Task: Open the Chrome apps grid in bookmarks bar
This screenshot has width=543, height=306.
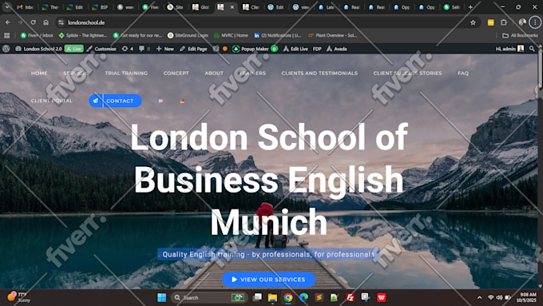Action: 6,35
